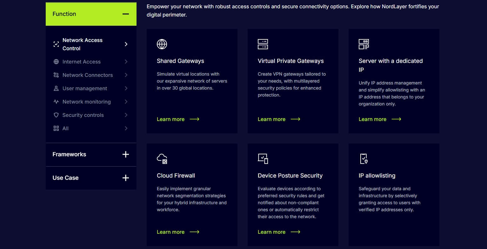The width and height of the screenshot is (487, 249).
Task: Click the IP allowlisting location pin icon
Action: click(363, 159)
